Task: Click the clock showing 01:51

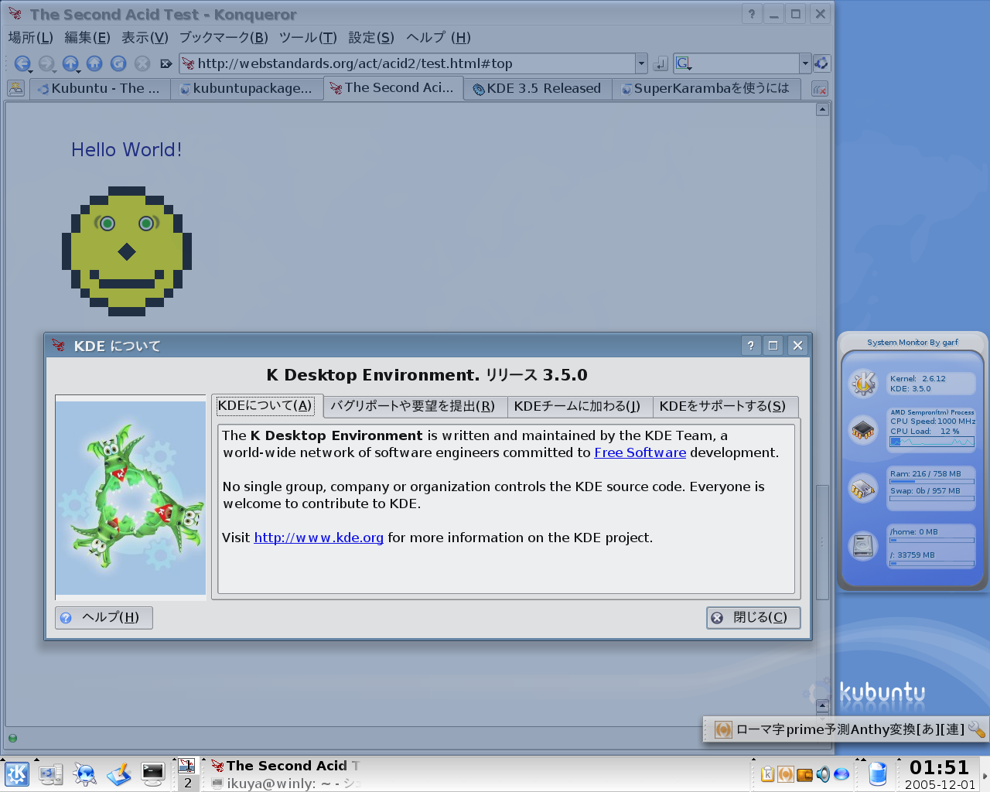Action: pos(939,768)
